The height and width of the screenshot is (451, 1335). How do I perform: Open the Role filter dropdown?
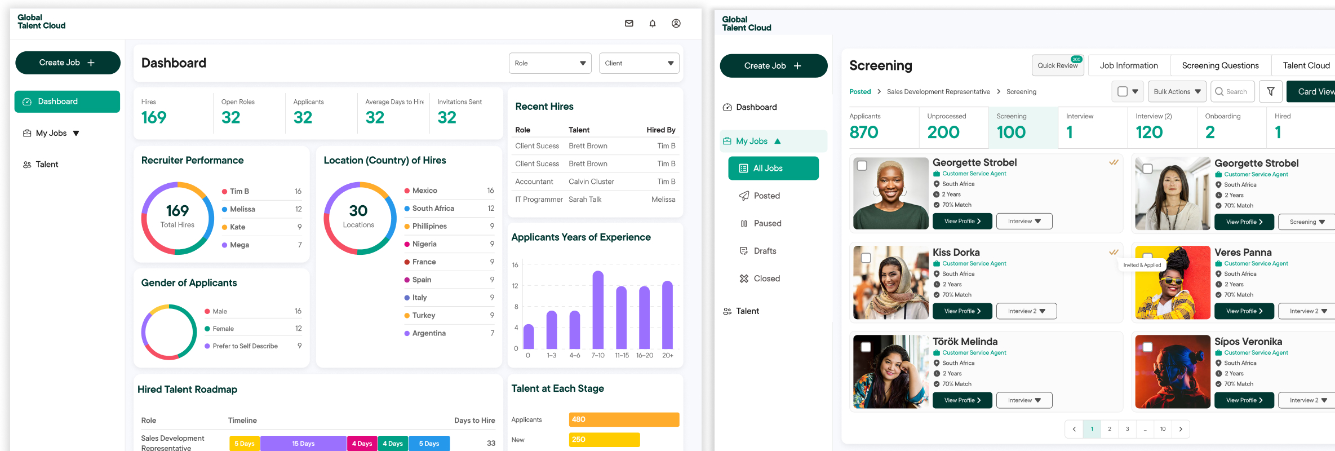pos(549,63)
